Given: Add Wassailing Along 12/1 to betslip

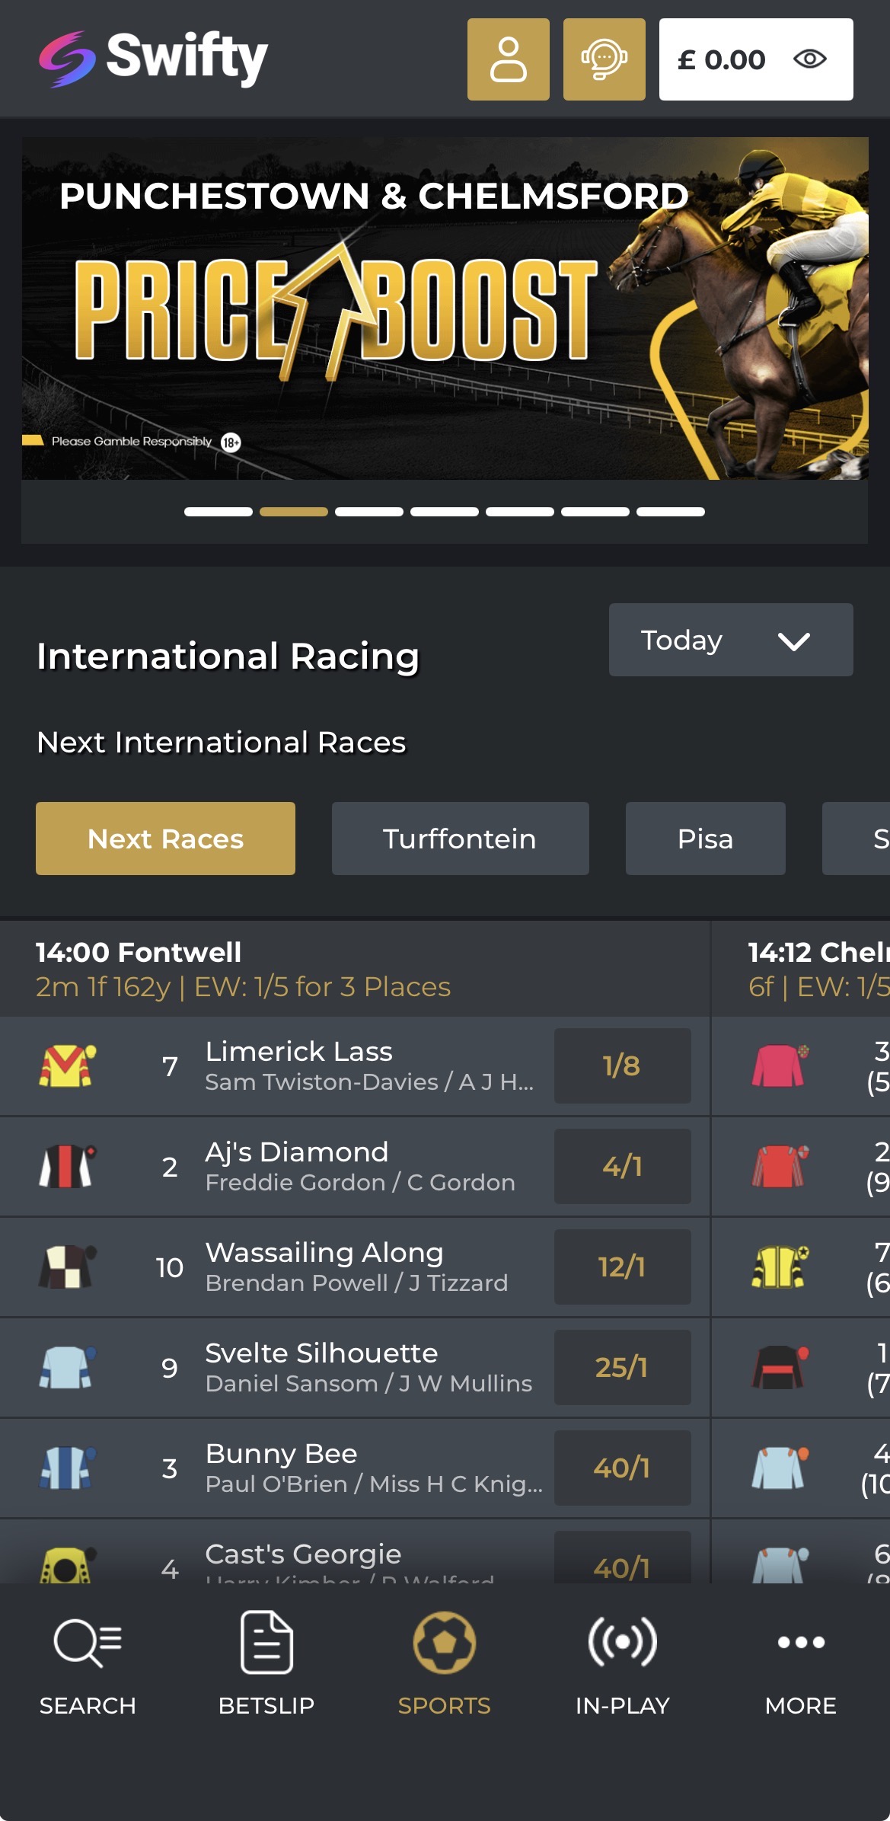Looking at the screenshot, I should [x=622, y=1267].
